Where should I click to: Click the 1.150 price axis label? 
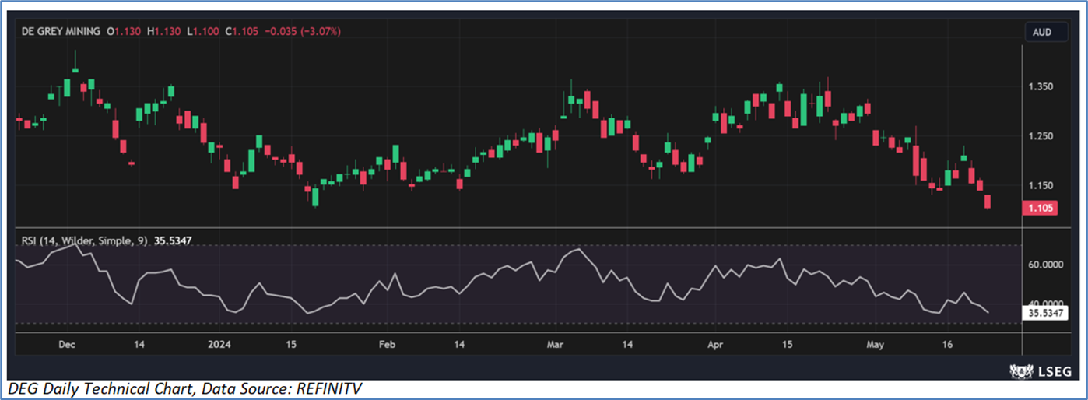[1041, 185]
